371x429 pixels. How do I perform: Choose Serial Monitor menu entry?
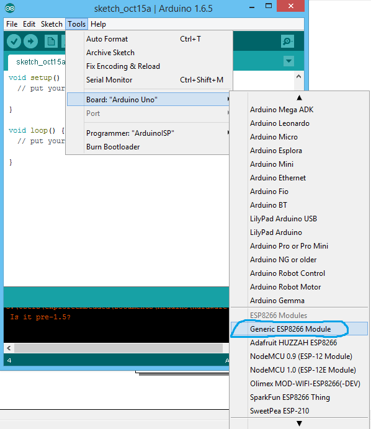tap(148, 80)
